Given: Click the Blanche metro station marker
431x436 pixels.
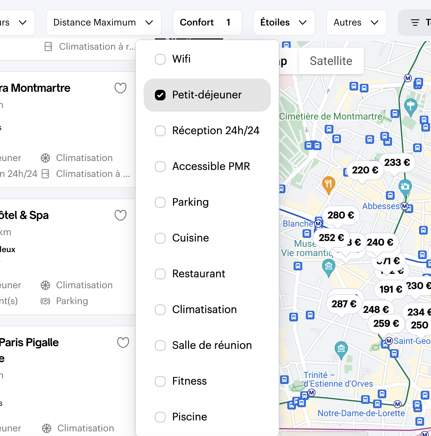Looking at the screenshot, I should click(318, 224).
